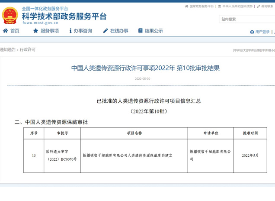Follow the 国家政务服务平台 link
This screenshot has height=201, width=275.
click(201, 6)
